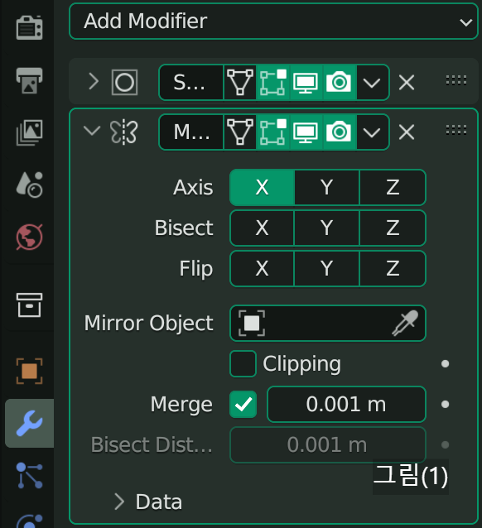Image resolution: width=482 pixels, height=528 pixels.
Task: Select the Modifiers wrench tab
Action: (x=29, y=423)
